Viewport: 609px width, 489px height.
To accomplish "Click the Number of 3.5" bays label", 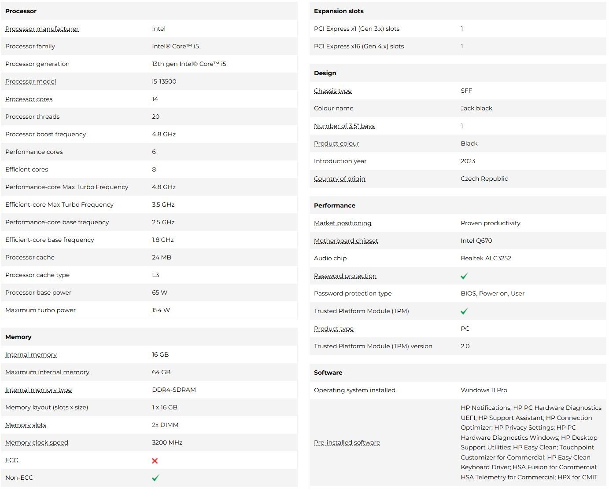I will [x=344, y=126].
